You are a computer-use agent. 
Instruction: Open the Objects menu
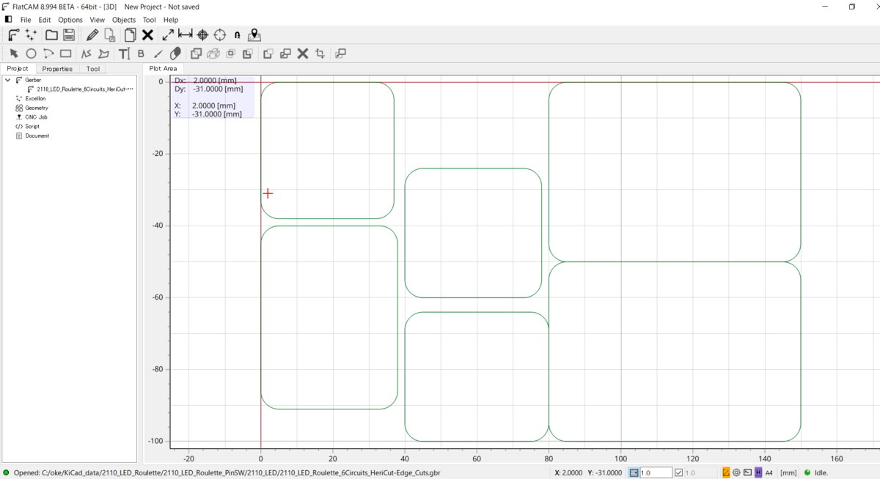point(124,20)
